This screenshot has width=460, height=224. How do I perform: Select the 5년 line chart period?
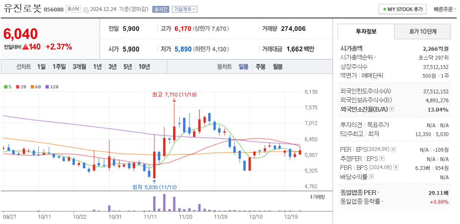click(x=127, y=67)
